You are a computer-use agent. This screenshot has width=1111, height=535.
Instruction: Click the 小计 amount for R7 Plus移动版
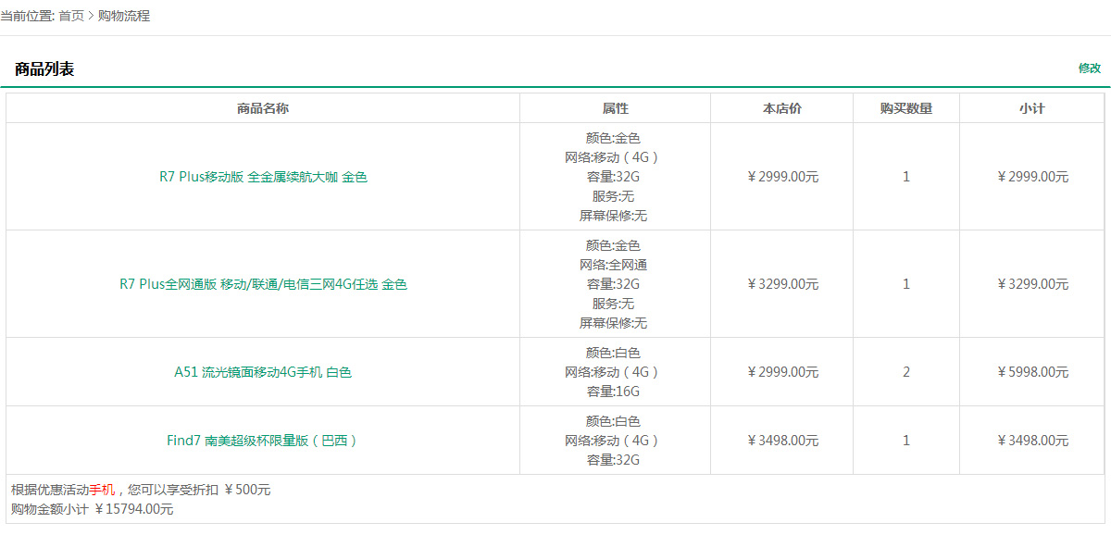(1032, 177)
